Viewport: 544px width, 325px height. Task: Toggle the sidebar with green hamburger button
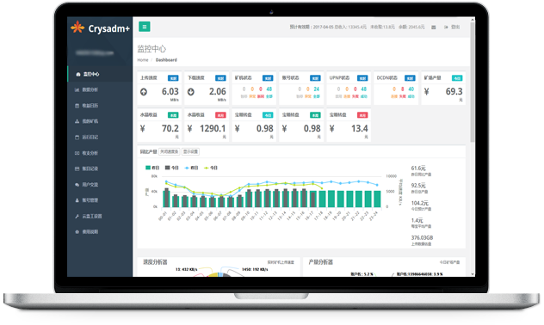(x=145, y=27)
